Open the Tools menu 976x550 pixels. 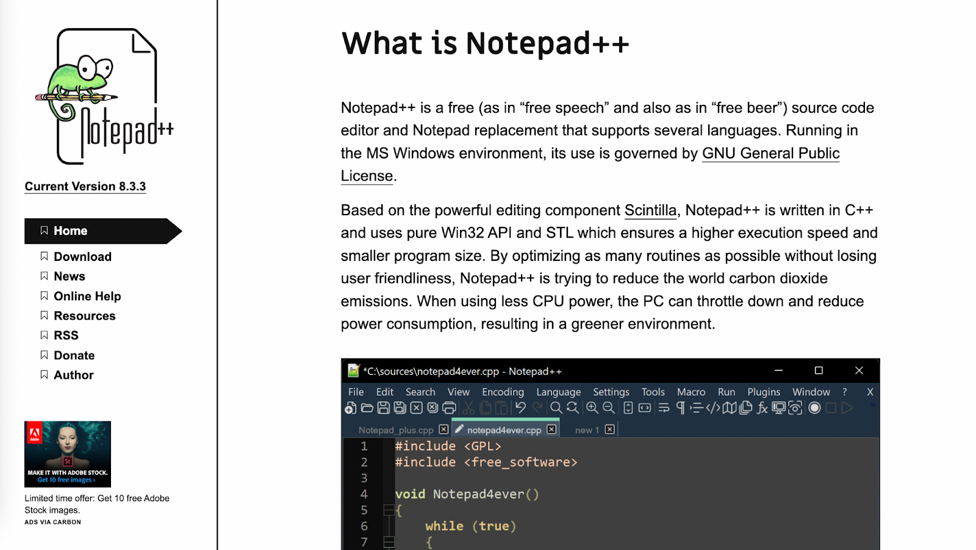click(653, 392)
